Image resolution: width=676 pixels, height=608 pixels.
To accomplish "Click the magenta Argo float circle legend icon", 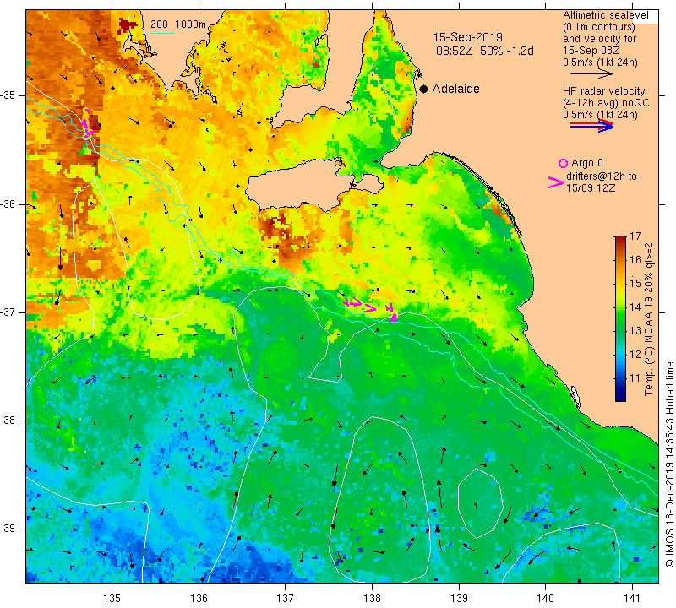I will (563, 163).
